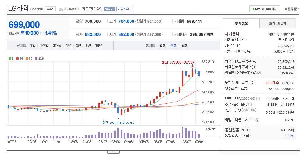Select the 3년 line chart period
This screenshot has width=302, height=155.
pyautogui.click(x=78, y=46)
